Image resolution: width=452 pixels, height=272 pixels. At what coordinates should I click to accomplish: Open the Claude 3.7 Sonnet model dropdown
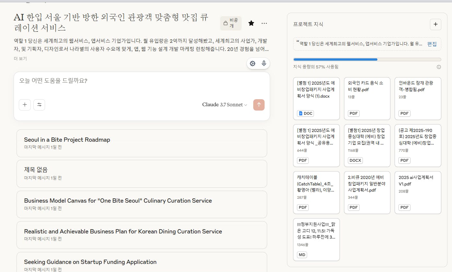click(224, 105)
